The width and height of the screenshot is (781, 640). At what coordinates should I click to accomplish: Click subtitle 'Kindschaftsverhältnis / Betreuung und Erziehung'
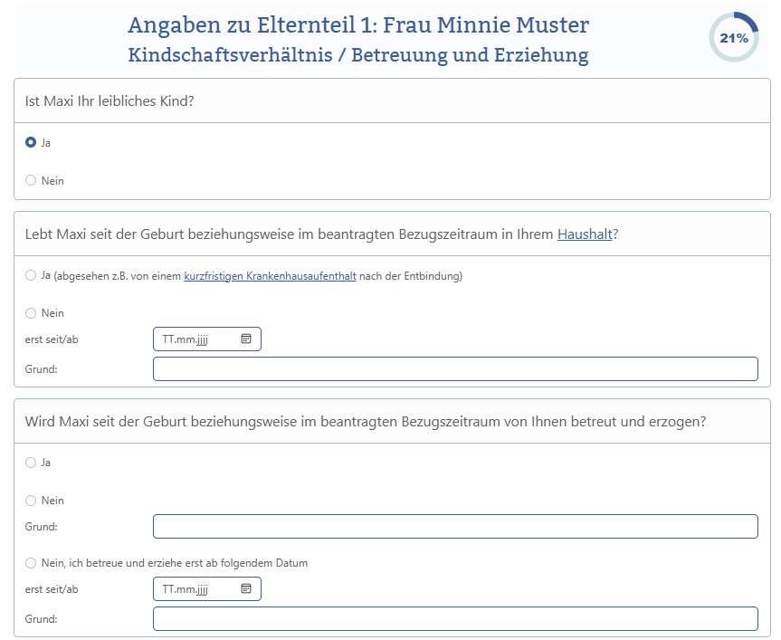pyautogui.click(x=358, y=55)
